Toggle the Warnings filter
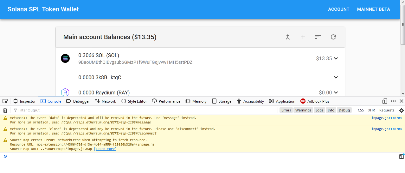 (303, 110)
